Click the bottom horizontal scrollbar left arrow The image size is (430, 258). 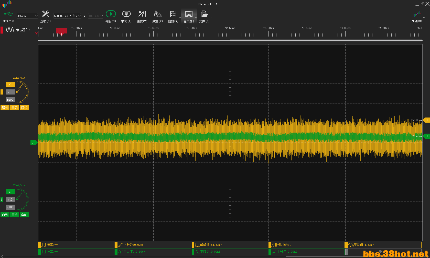tap(2, 256)
